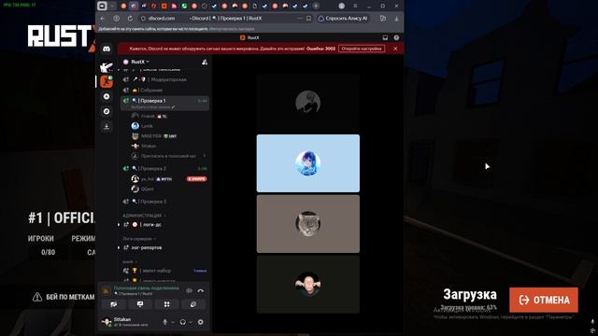Open browser main menu icon
Image resolution: width=598 pixels, height=336 pixels.
click(x=355, y=6)
